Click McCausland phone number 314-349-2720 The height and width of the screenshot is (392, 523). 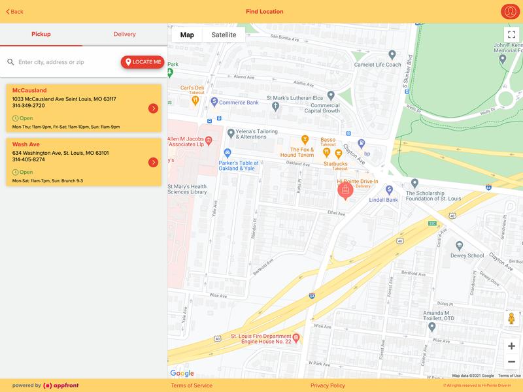[x=28, y=106]
